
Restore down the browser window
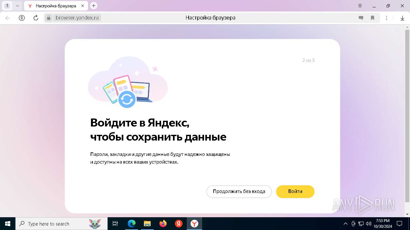coord(388,6)
